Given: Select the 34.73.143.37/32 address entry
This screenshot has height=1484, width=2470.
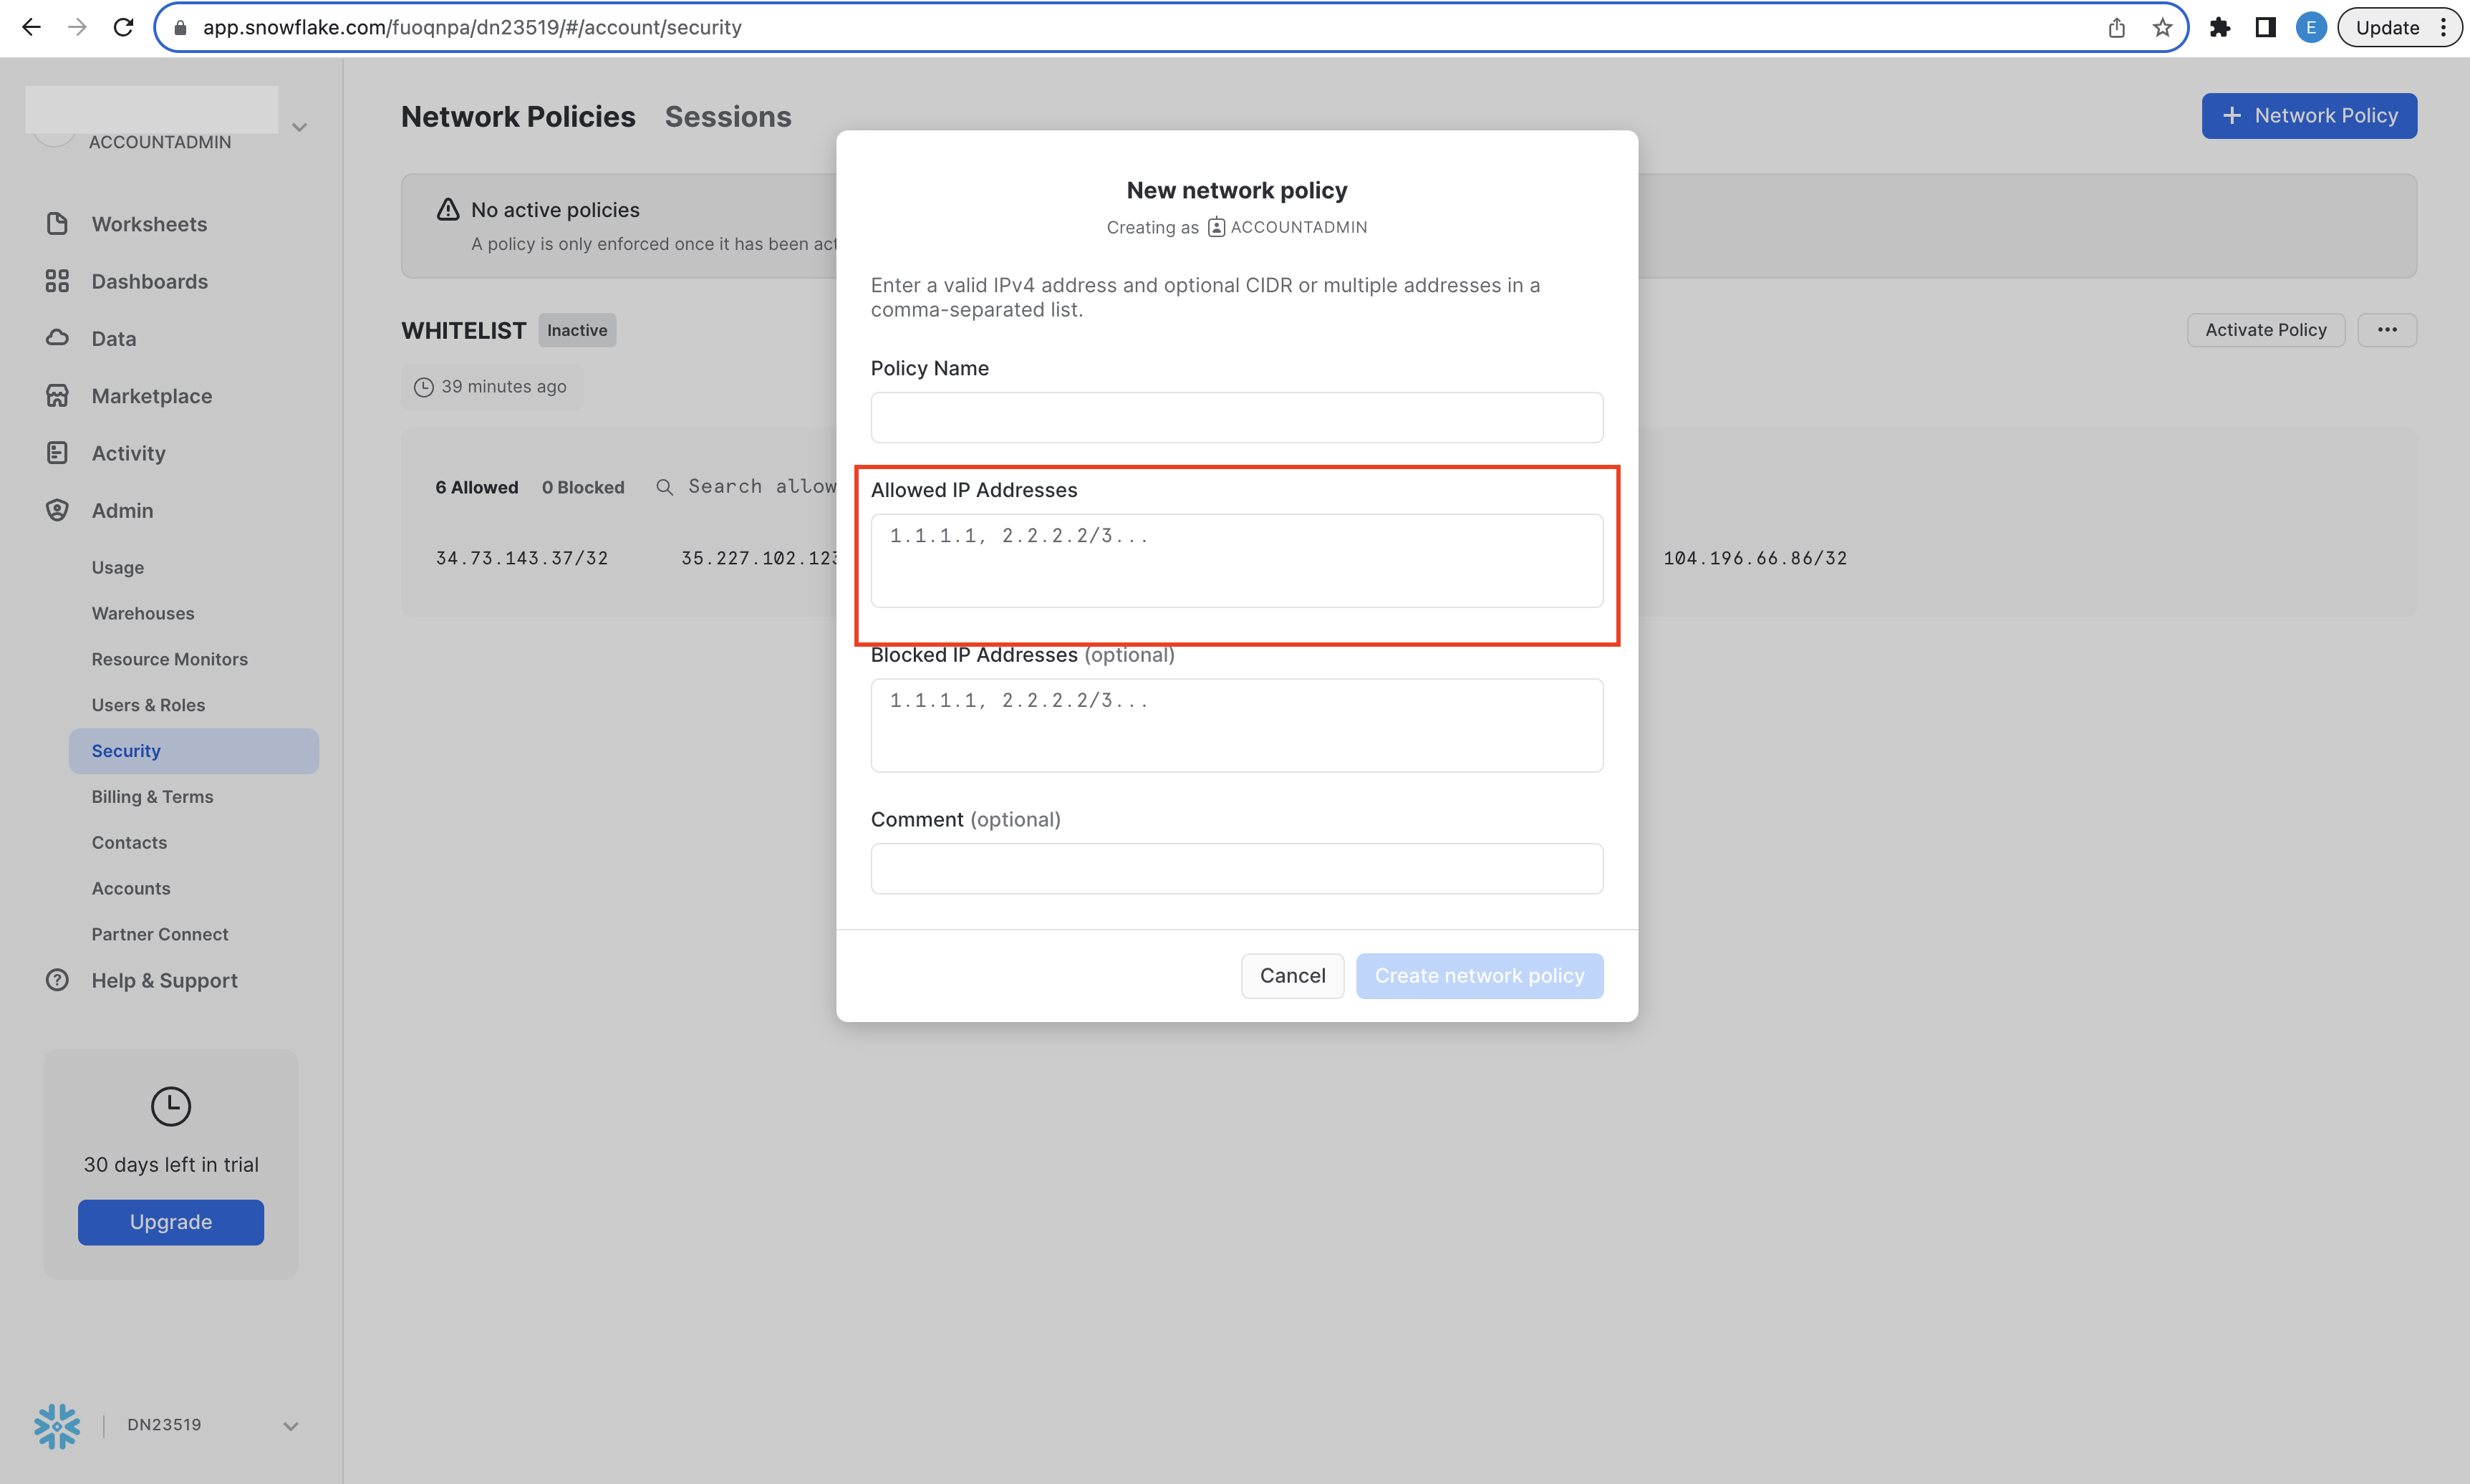Looking at the screenshot, I should point(522,558).
